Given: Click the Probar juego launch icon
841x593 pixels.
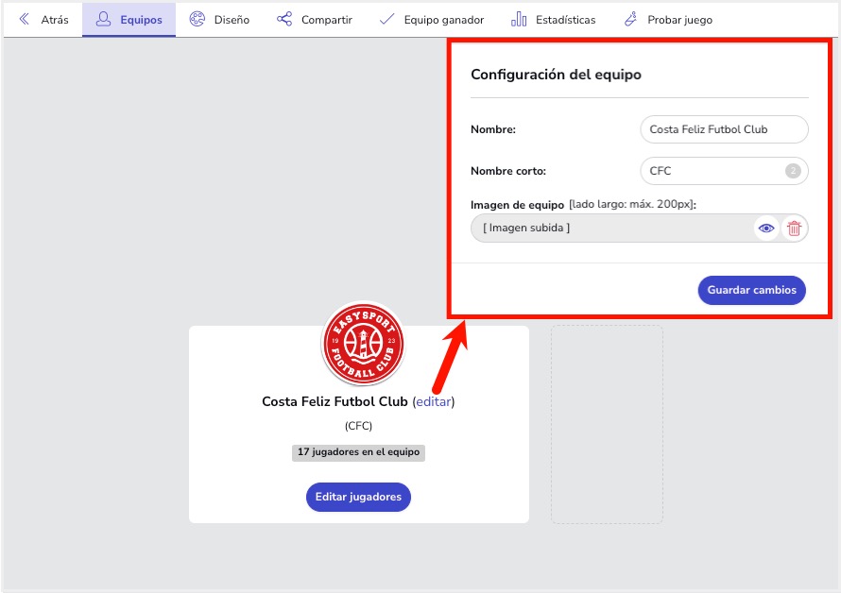Looking at the screenshot, I should tap(630, 20).
